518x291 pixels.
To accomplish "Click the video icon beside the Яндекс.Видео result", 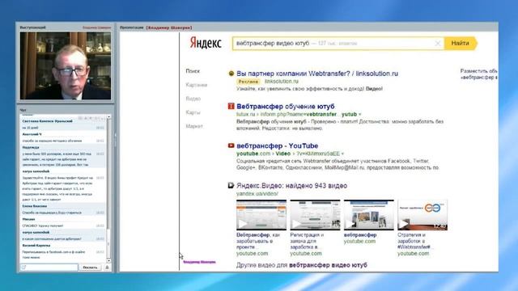I will click(x=231, y=185).
